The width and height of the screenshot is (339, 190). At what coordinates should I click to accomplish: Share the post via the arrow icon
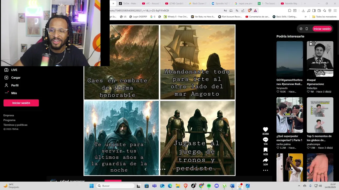click(265, 160)
